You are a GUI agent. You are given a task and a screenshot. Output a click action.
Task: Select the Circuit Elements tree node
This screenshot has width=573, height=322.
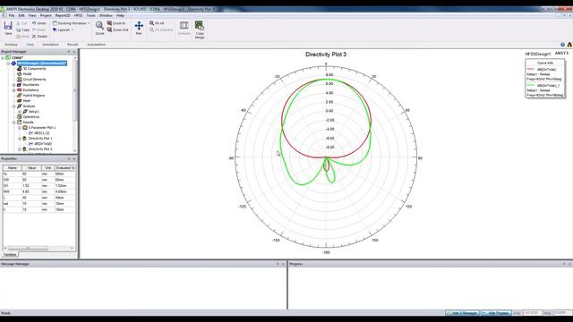point(34,80)
